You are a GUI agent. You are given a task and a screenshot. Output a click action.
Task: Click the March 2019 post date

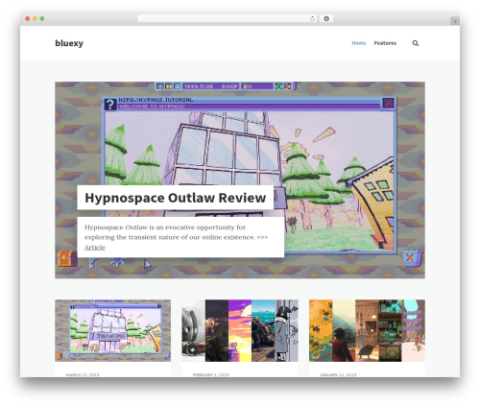coord(83,374)
